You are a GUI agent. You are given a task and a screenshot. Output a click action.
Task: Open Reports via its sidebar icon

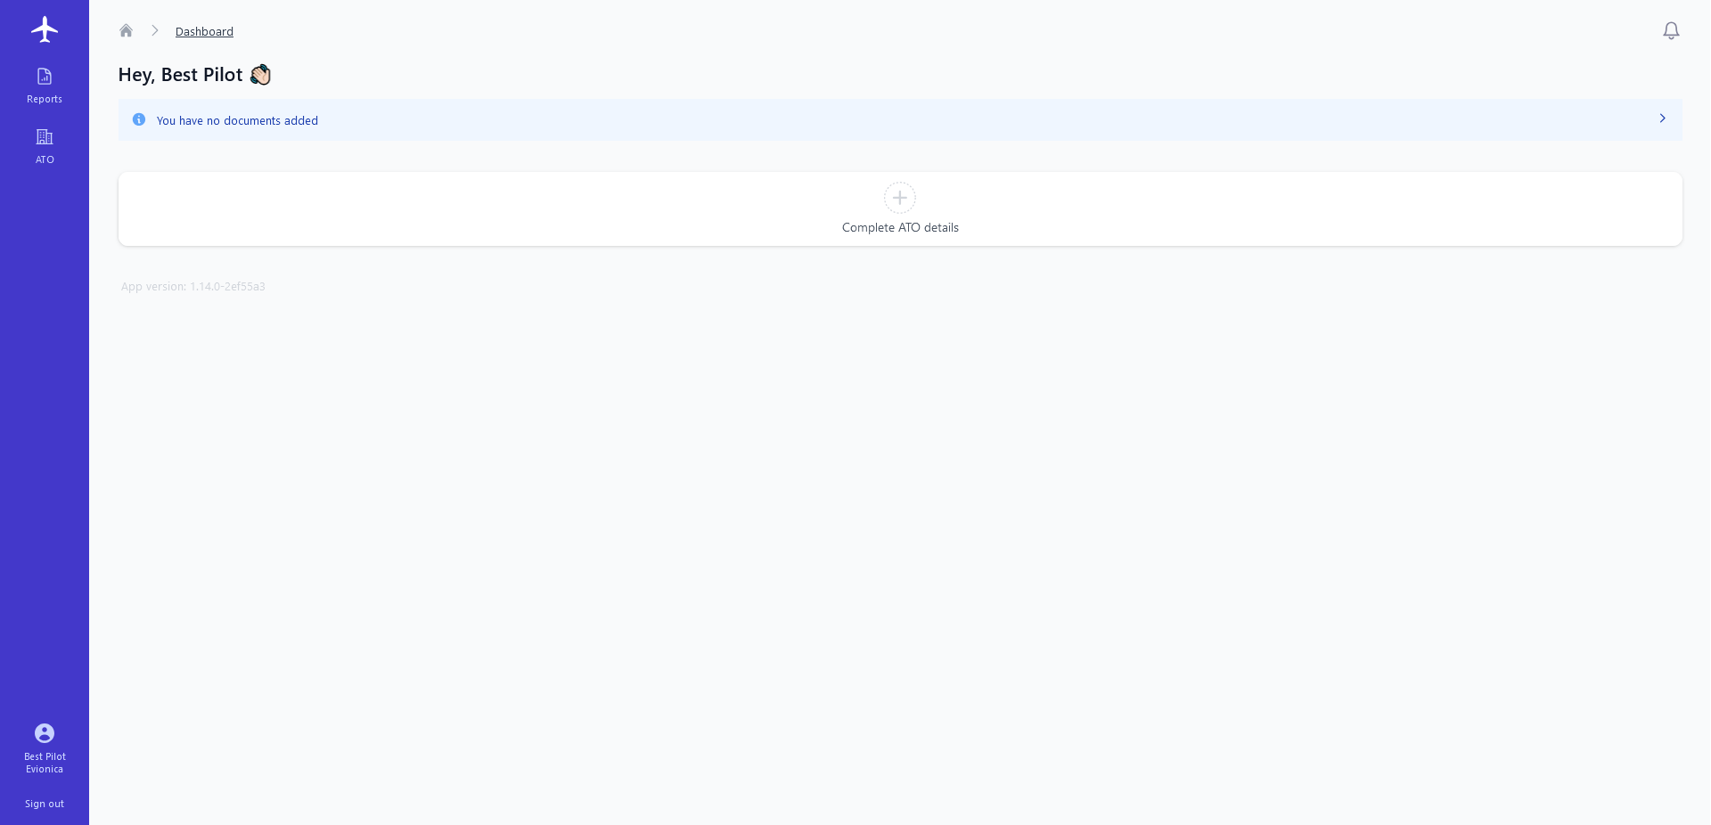45,77
